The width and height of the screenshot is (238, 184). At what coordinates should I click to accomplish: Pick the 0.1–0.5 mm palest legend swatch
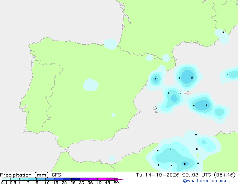[6, 179]
